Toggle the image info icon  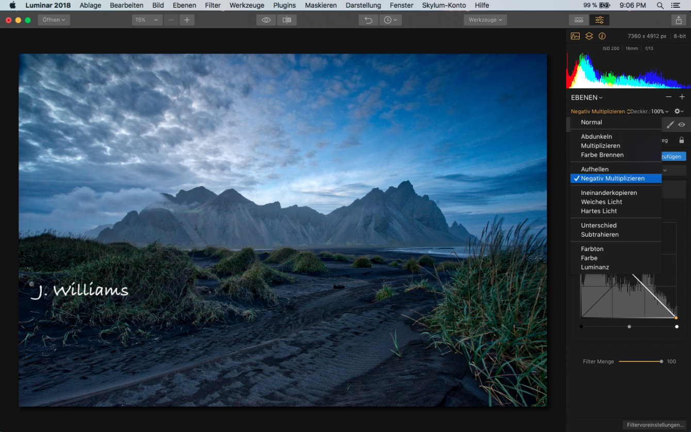(x=602, y=36)
